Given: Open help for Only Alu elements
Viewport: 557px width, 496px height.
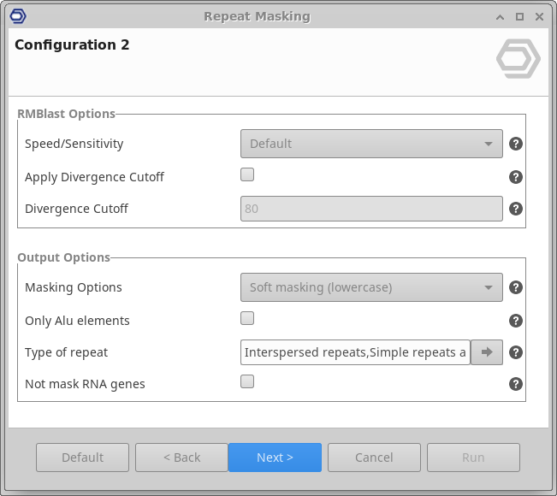Looking at the screenshot, I should pos(515,321).
